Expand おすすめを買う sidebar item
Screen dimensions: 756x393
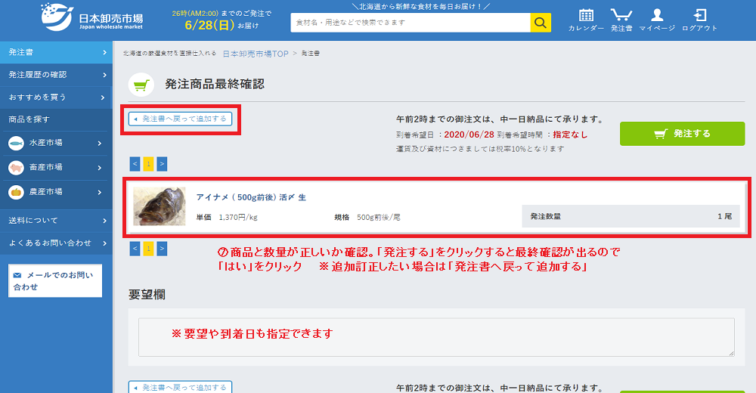(56, 97)
